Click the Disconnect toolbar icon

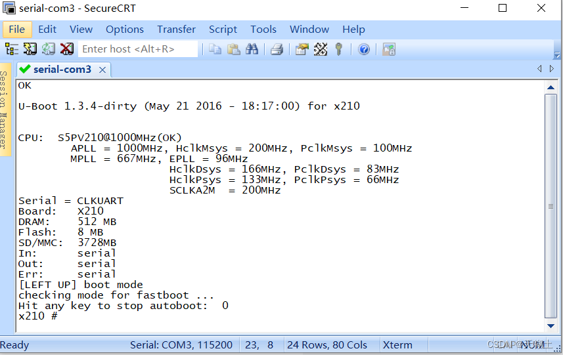click(67, 49)
